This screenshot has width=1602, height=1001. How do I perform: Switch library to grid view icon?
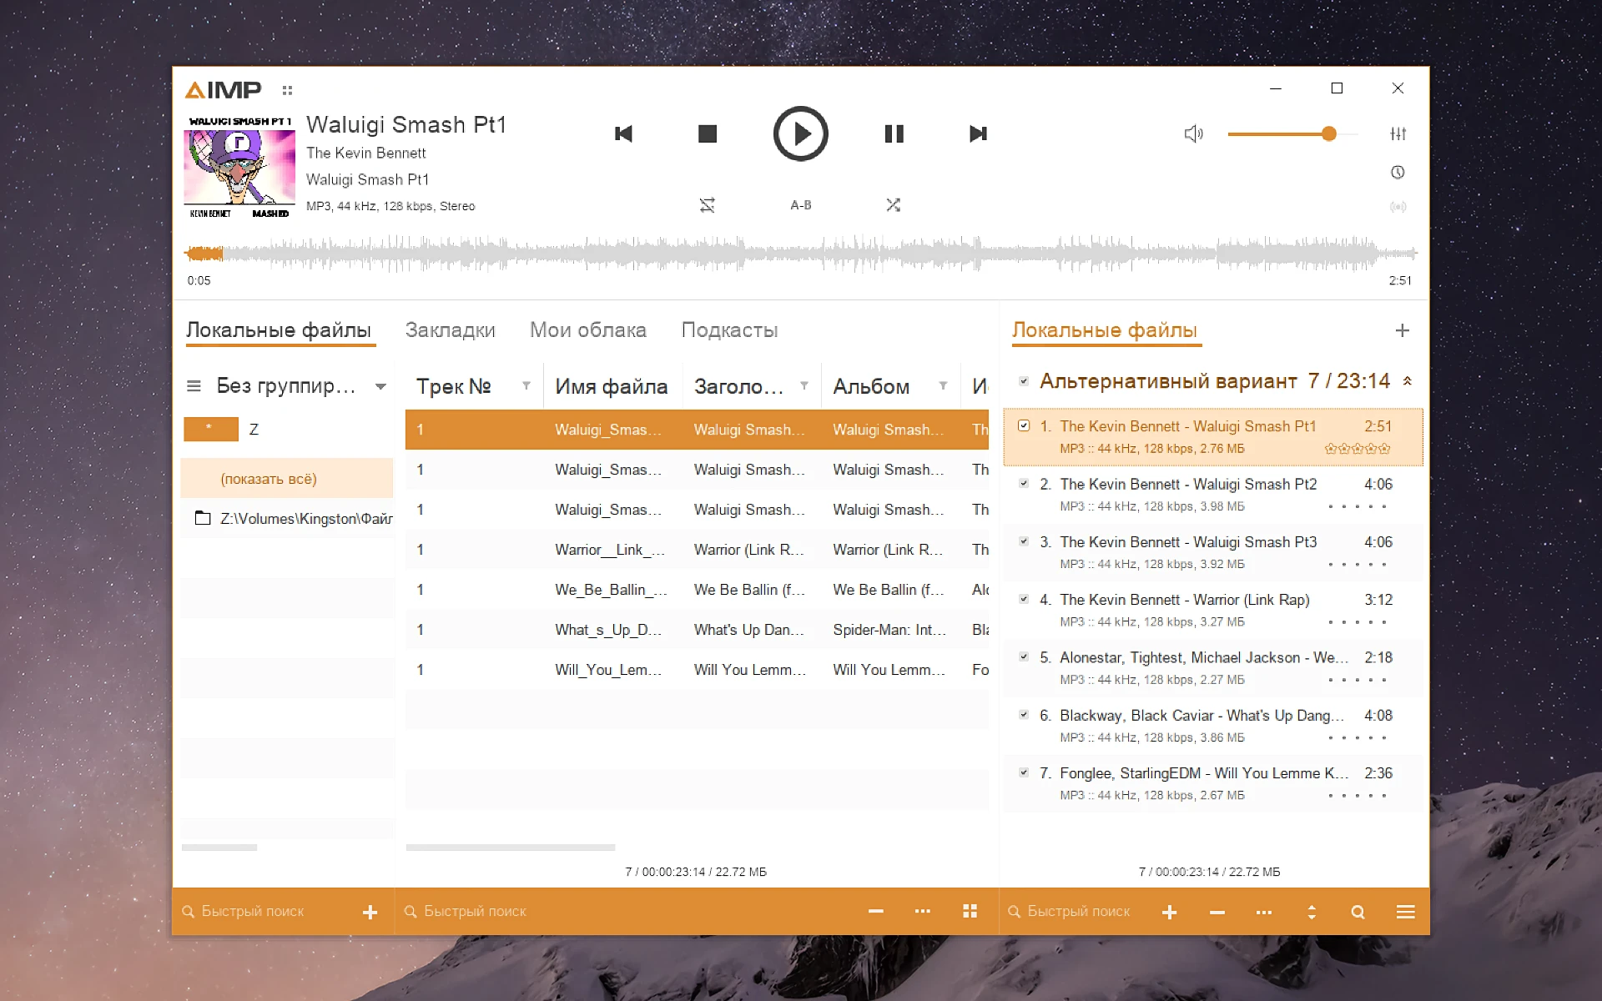click(x=970, y=912)
